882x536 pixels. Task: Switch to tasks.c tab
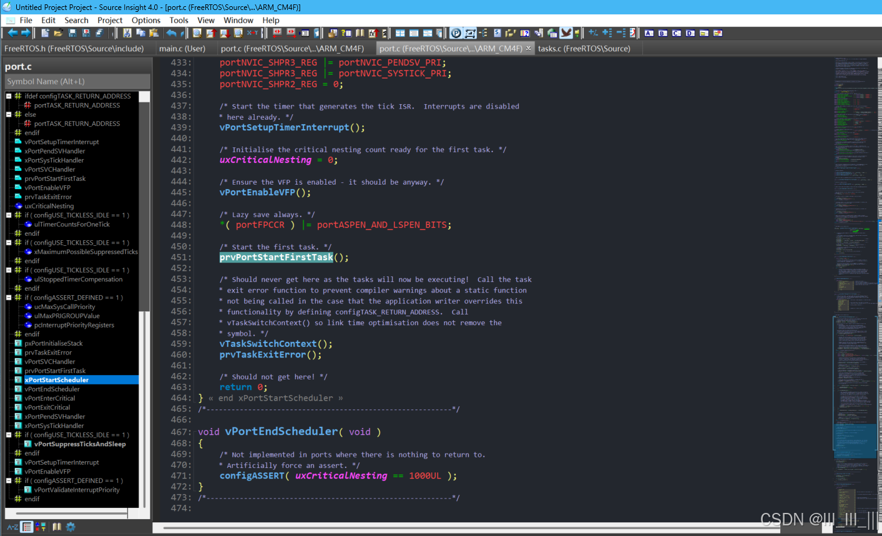pyautogui.click(x=584, y=48)
